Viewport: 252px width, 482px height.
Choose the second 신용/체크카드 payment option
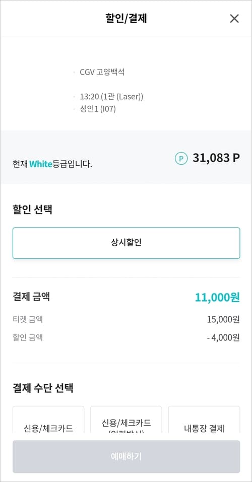[126, 420]
